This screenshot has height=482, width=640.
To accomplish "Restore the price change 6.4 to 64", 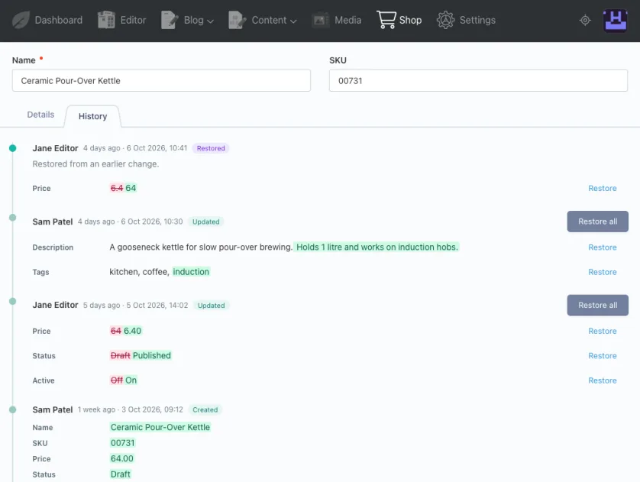I will click(602, 188).
